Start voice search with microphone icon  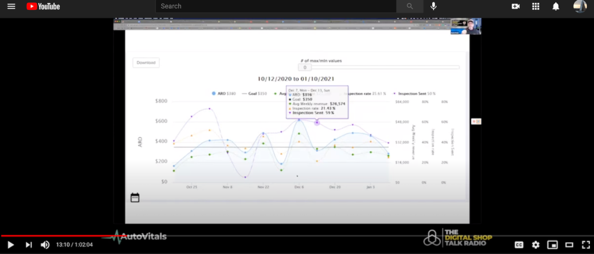[434, 6]
